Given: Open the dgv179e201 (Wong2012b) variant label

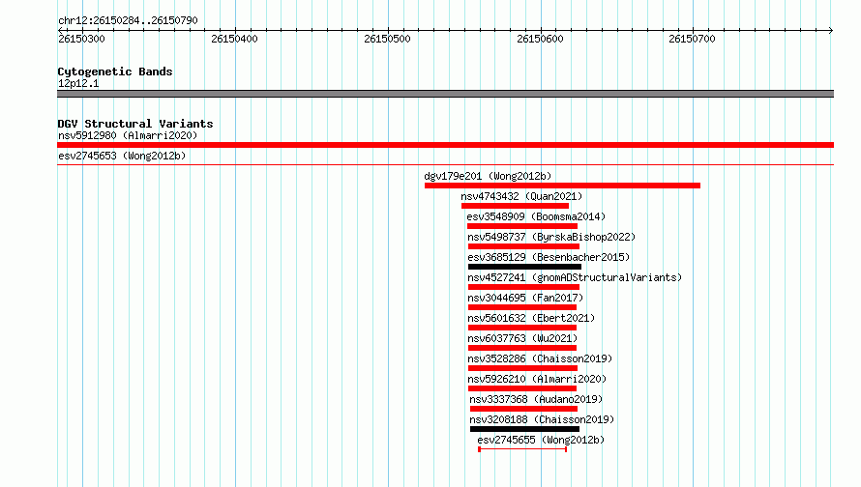Looking at the screenshot, I should click(x=488, y=176).
